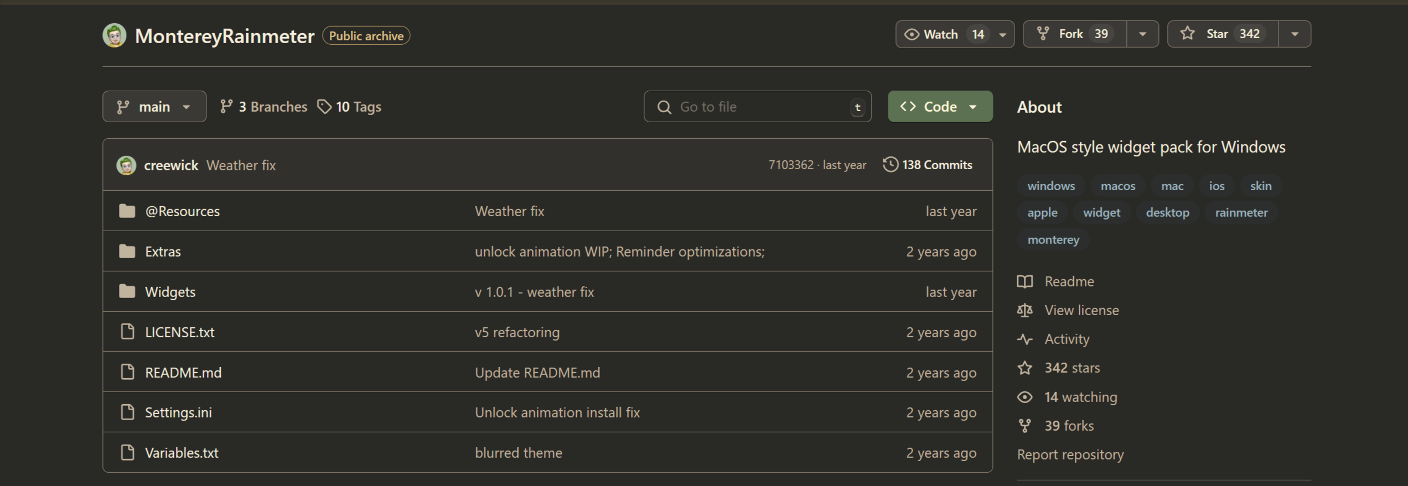Expand the Star lists dropdown arrow
This screenshot has height=486, width=1408.
point(1295,34)
